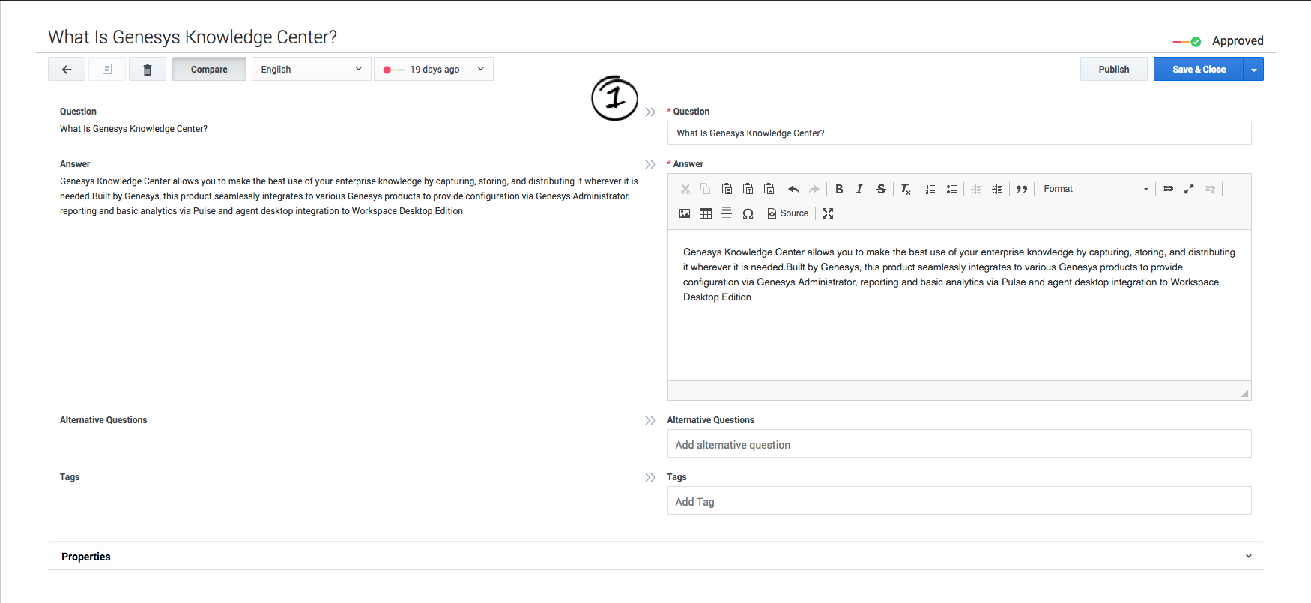Insert a table into the answer
This screenshot has width=1311, height=603.
point(706,214)
